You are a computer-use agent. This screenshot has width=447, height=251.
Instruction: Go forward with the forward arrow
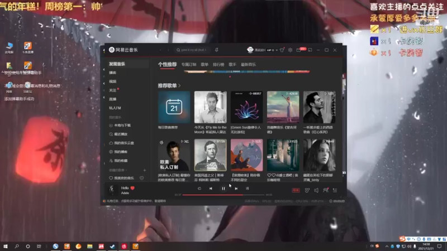point(168,50)
